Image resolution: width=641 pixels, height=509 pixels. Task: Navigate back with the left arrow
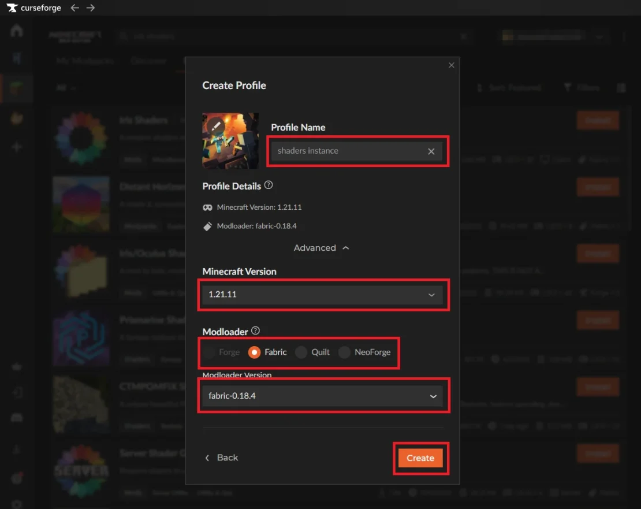tap(74, 8)
